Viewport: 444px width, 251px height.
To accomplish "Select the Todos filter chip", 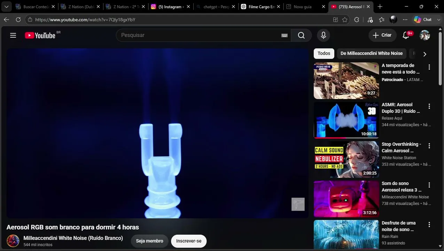I will pyautogui.click(x=324, y=53).
